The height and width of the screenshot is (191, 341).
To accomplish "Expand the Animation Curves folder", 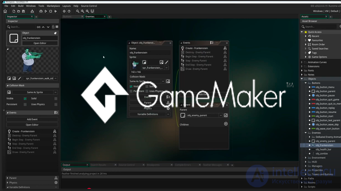I will coord(302,62).
